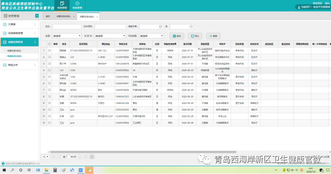Check the checkbox for row 10
The width and height of the screenshot is (331, 174).
(49, 110)
